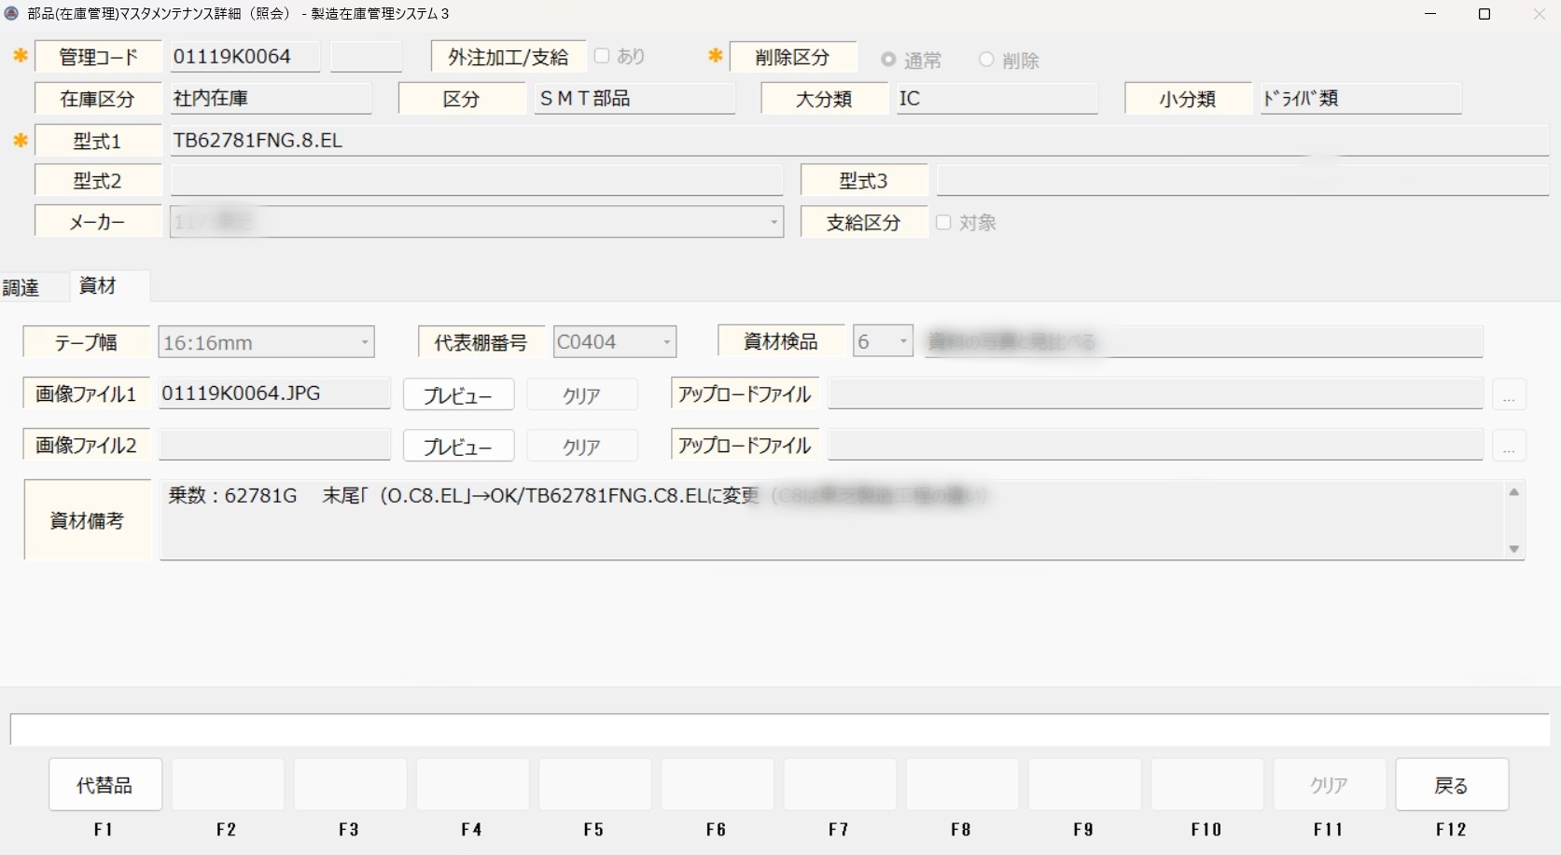
Task: Open the テープ幅 dropdown list
Action: (x=365, y=343)
